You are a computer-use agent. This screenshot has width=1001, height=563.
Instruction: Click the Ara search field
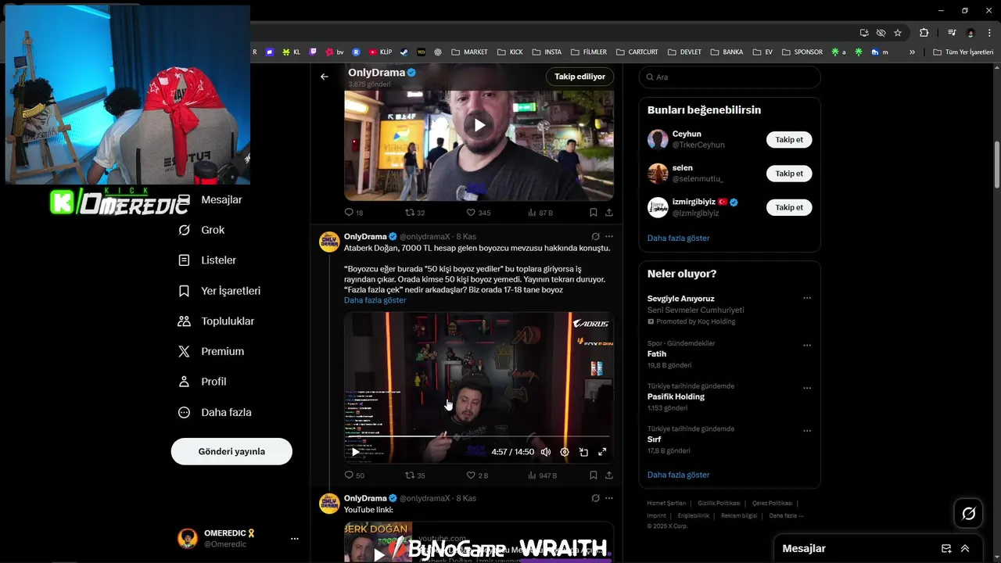pos(730,77)
